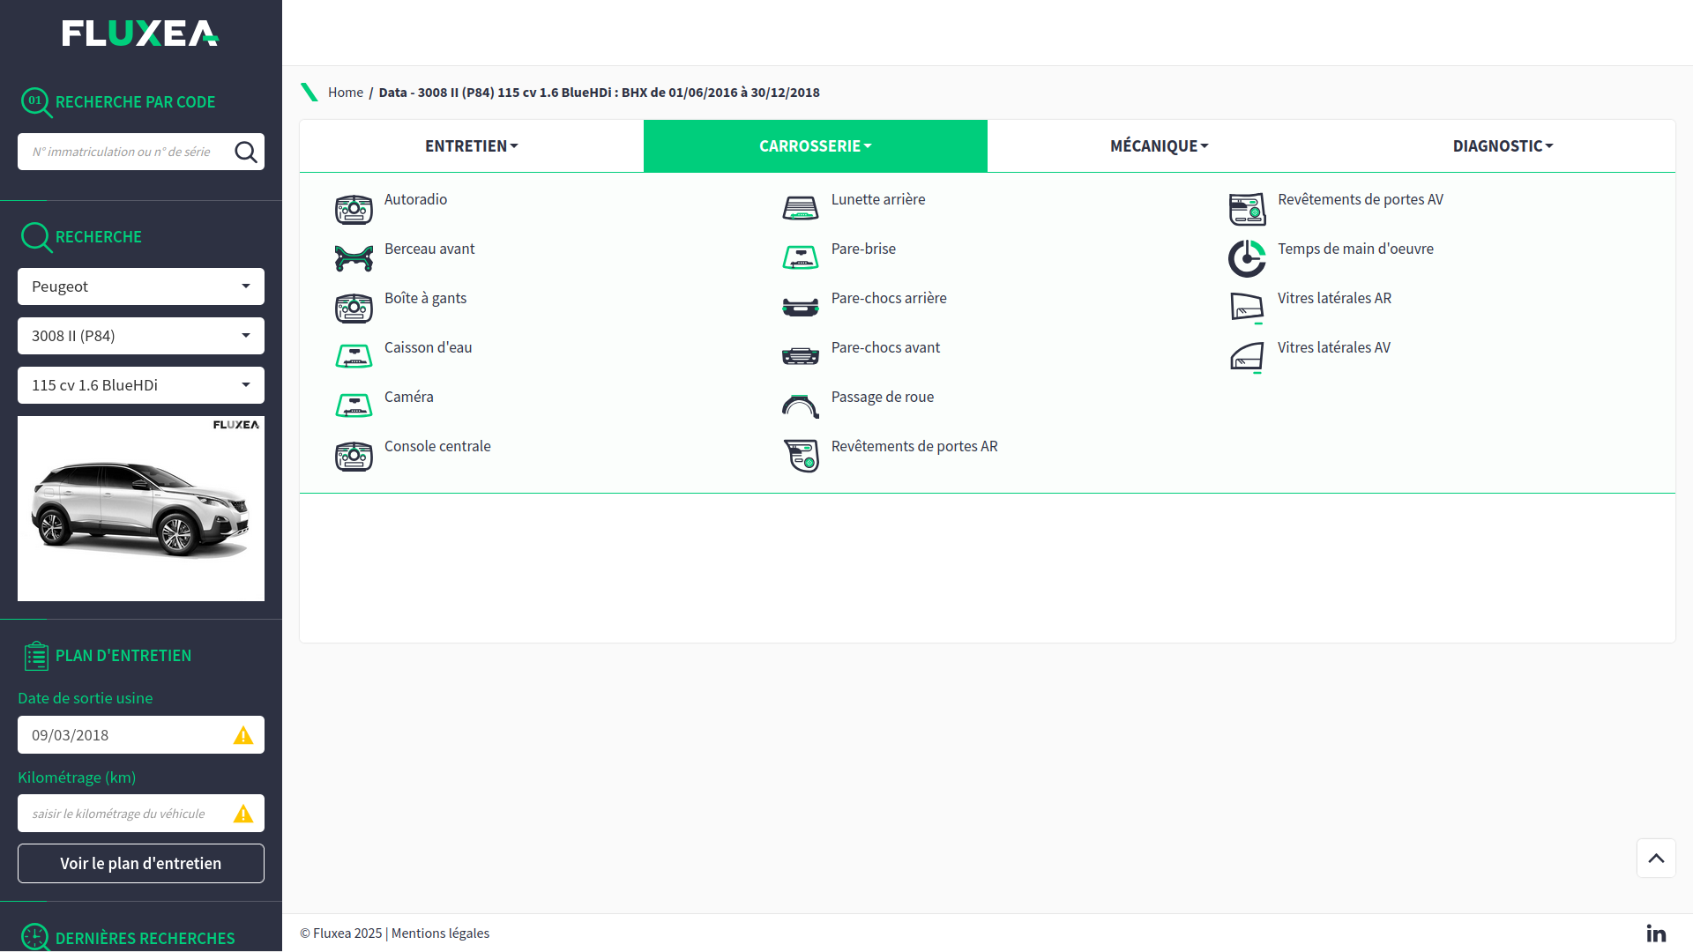Click the Pare-chocs arrière bumper icon
The image size is (1693, 952).
pos(801,308)
